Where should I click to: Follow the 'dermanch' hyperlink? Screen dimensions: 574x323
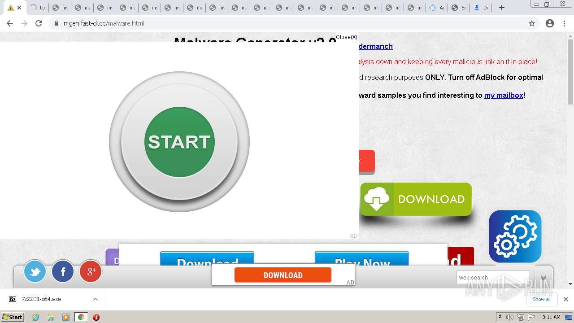coord(376,46)
